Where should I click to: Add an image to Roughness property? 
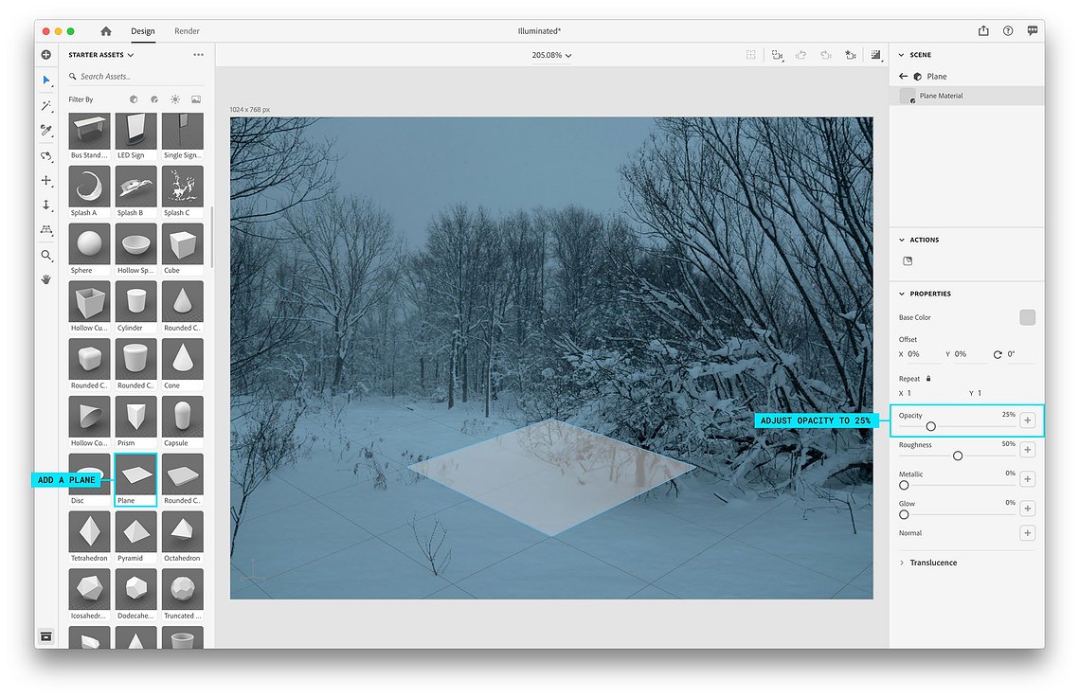click(x=1028, y=449)
